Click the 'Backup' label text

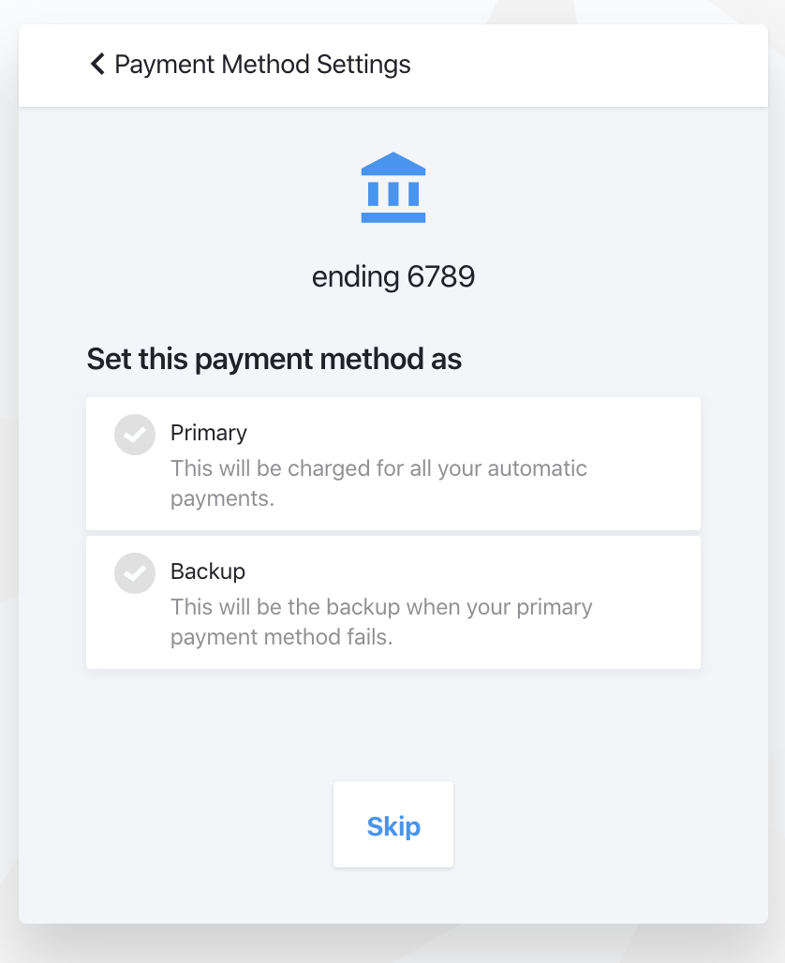pyautogui.click(x=208, y=571)
